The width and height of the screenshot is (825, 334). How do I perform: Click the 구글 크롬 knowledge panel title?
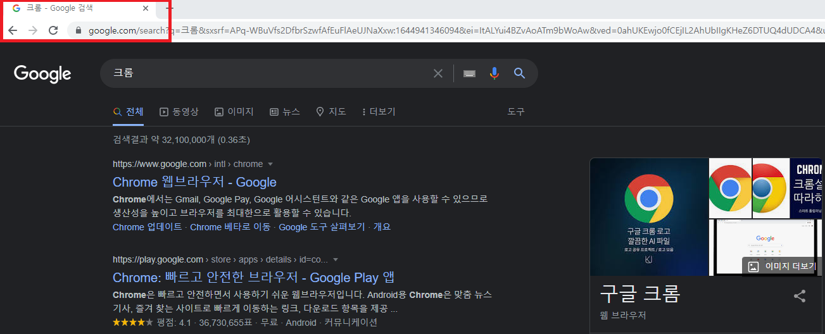coord(640,294)
